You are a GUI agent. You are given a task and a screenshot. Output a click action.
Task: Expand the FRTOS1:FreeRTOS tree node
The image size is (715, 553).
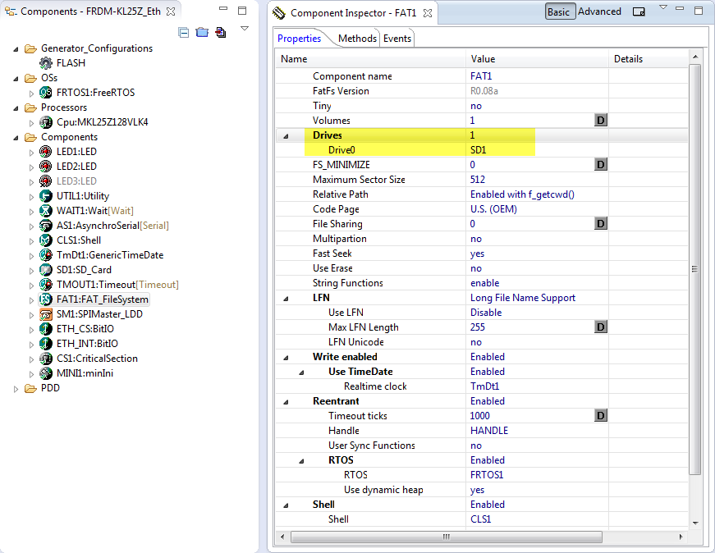pos(32,93)
